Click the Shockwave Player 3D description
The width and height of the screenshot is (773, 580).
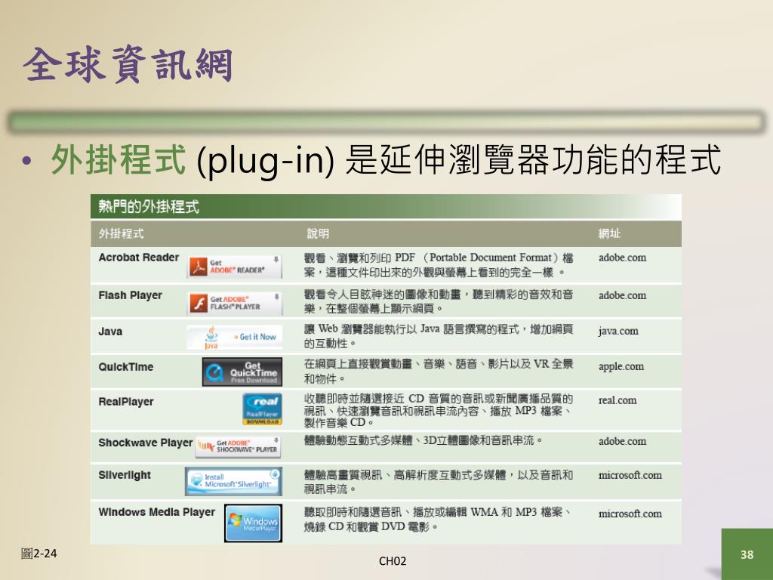pyautogui.click(x=423, y=440)
